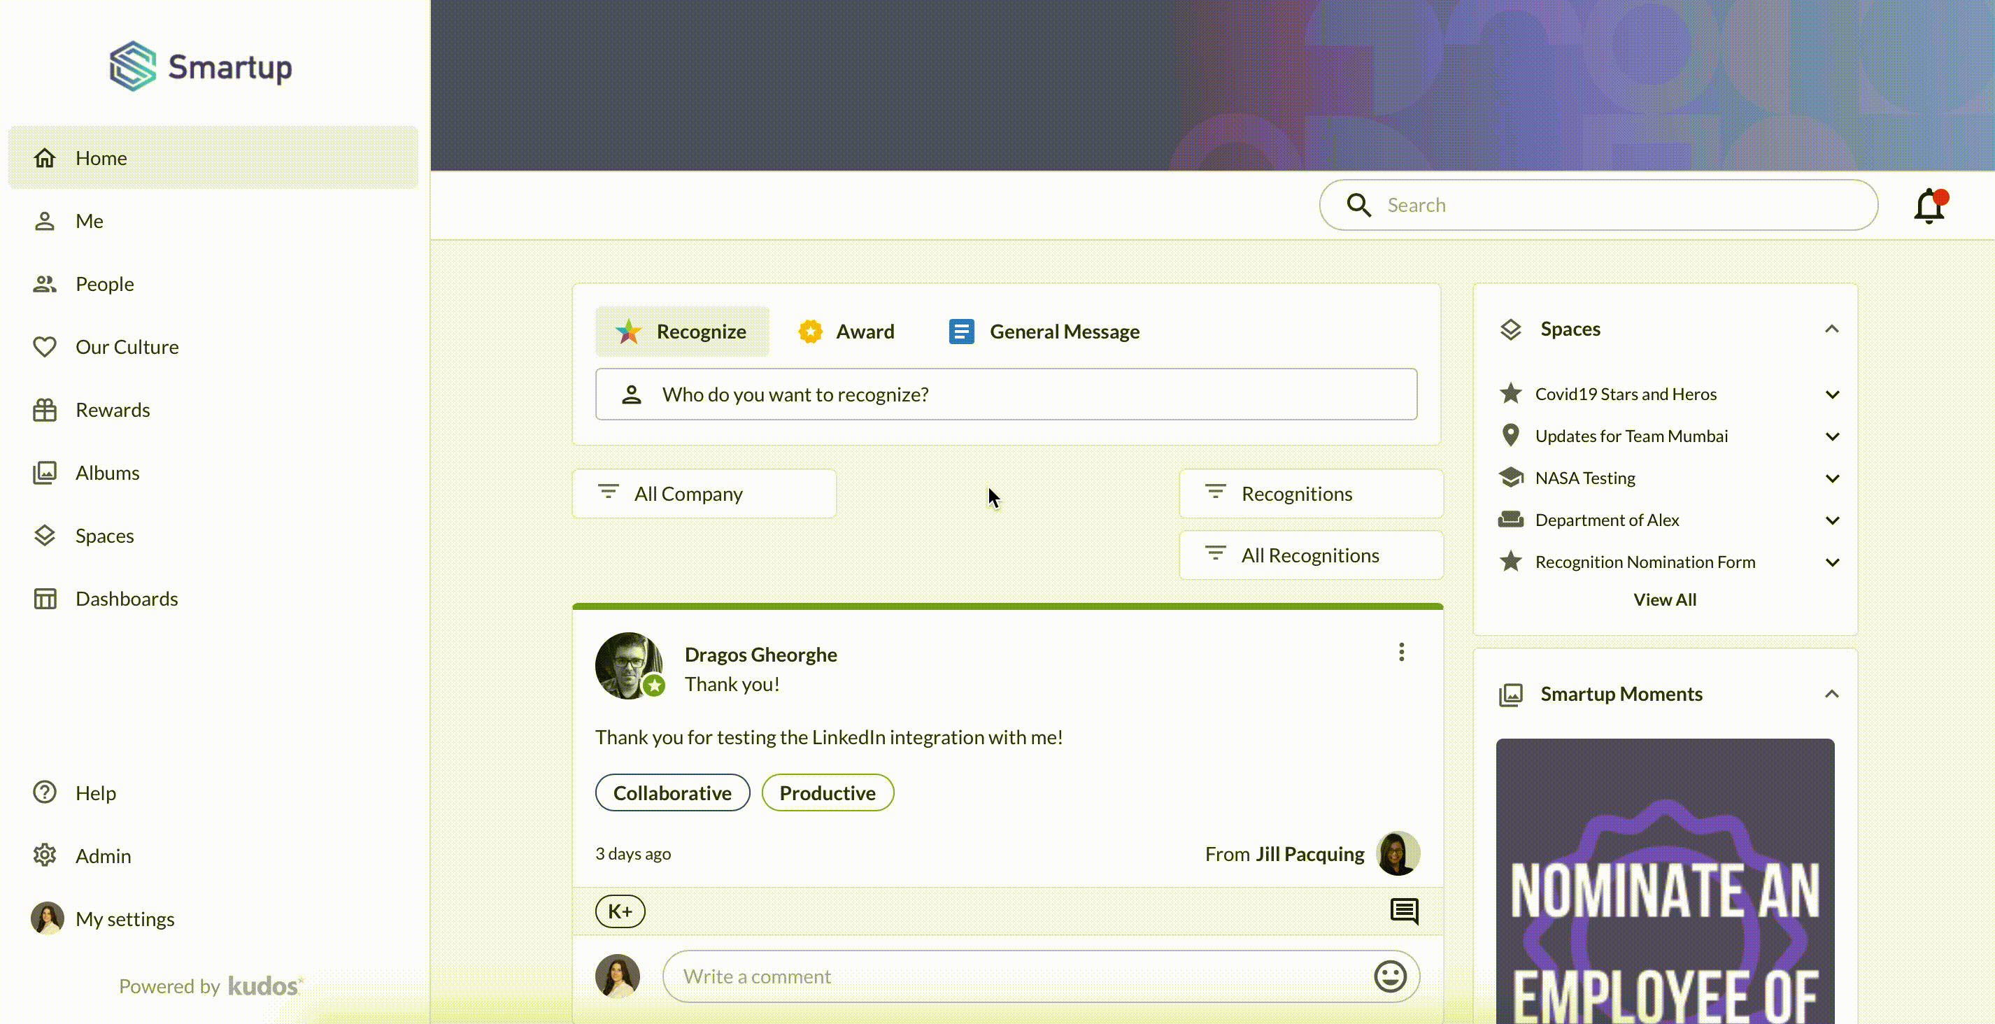Viewport: 1995px width, 1024px height.
Task: Open the All Recognitions filter dropdown
Action: coord(1310,555)
